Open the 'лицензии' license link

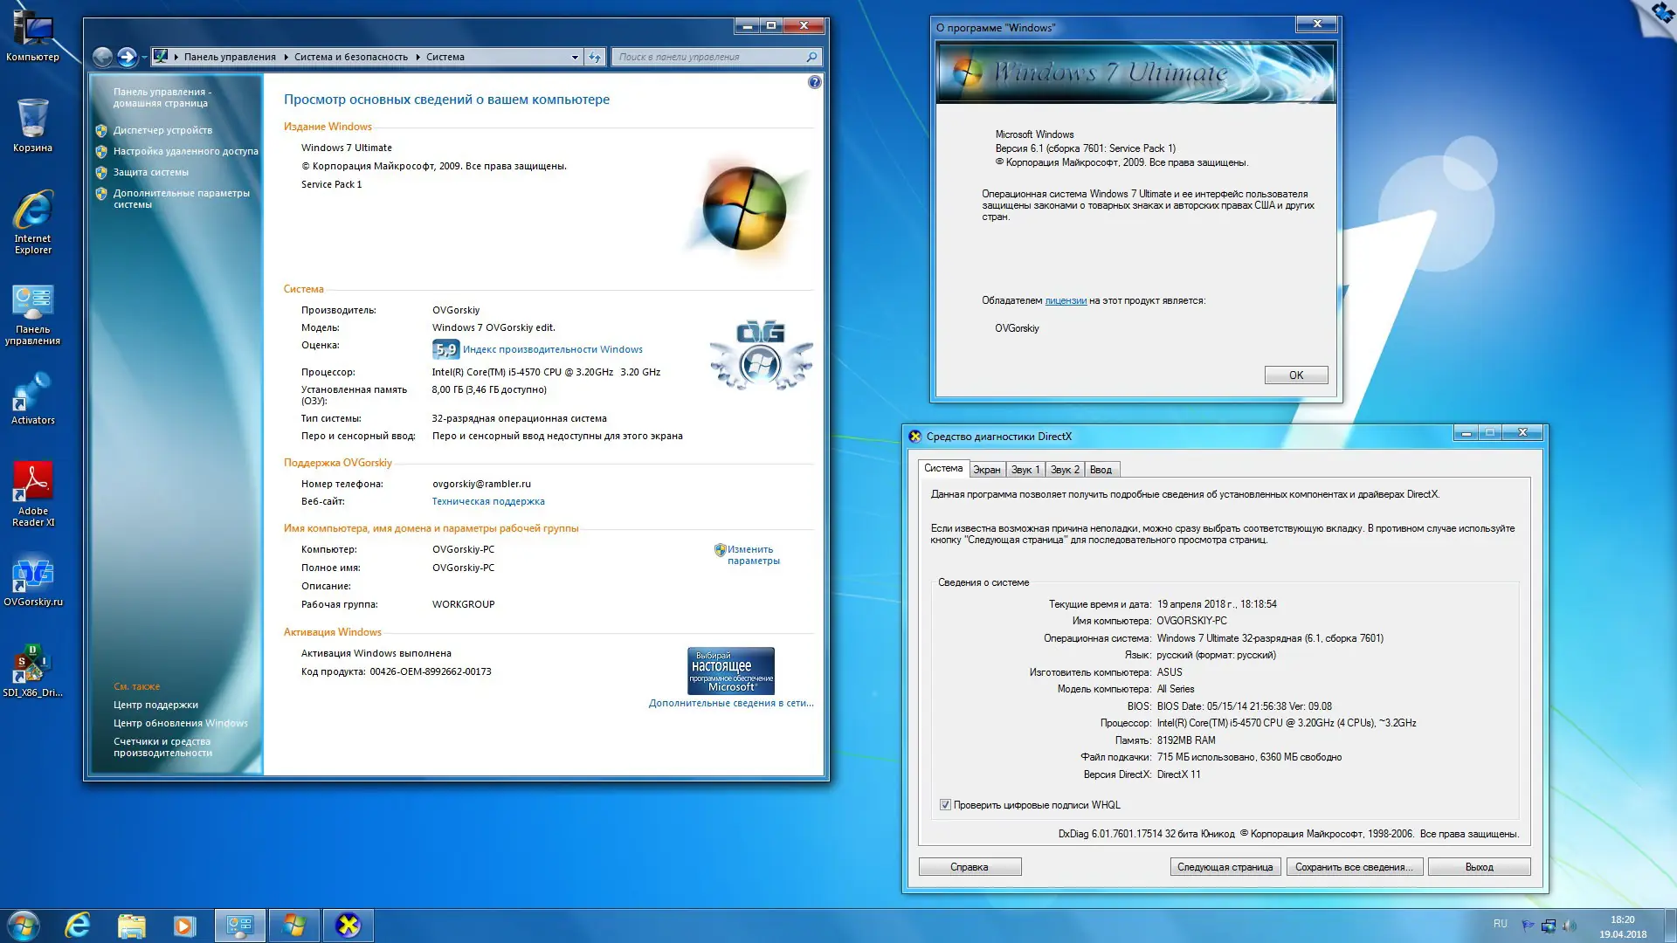(x=1066, y=300)
